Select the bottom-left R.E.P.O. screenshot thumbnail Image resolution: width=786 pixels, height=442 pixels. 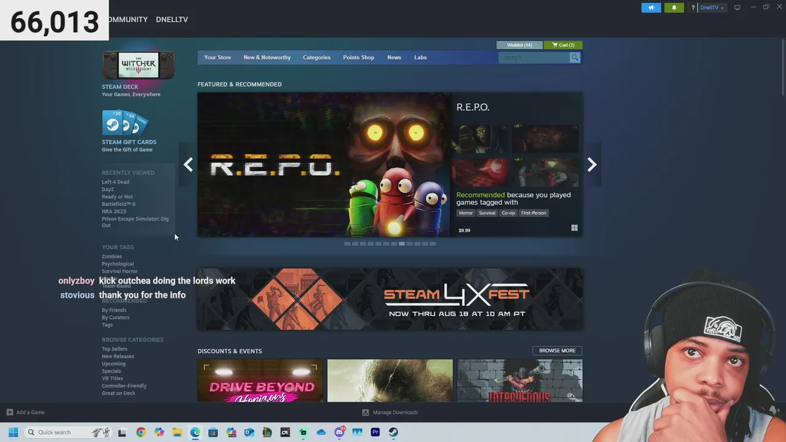tap(480, 173)
